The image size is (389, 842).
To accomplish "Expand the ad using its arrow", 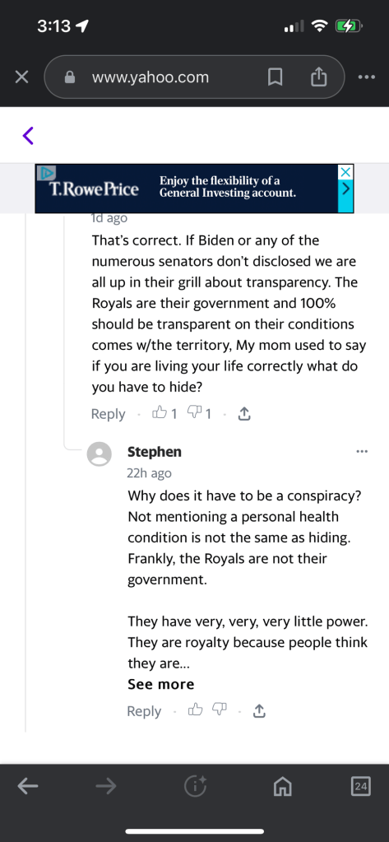I will tap(346, 189).
